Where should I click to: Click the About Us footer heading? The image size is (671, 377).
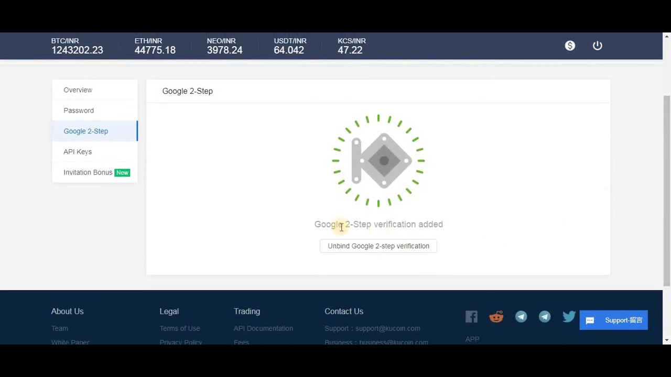pos(68,312)
